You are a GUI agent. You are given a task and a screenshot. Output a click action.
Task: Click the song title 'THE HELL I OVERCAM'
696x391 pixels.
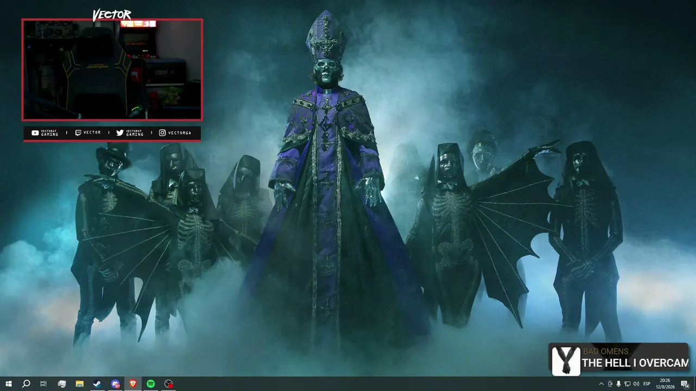[x=635, y=363]
